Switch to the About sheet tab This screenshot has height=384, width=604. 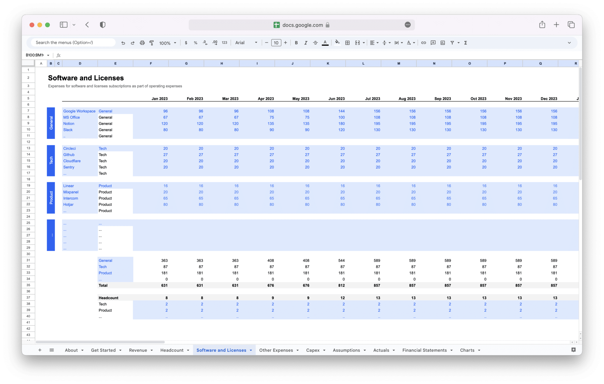(71, 350)
